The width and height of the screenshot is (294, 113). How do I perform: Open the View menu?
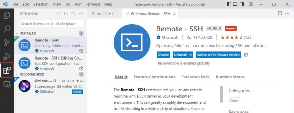click(x=57, y=4)
